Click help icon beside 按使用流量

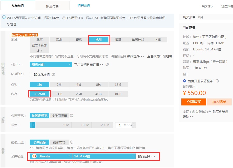[72, 116]
